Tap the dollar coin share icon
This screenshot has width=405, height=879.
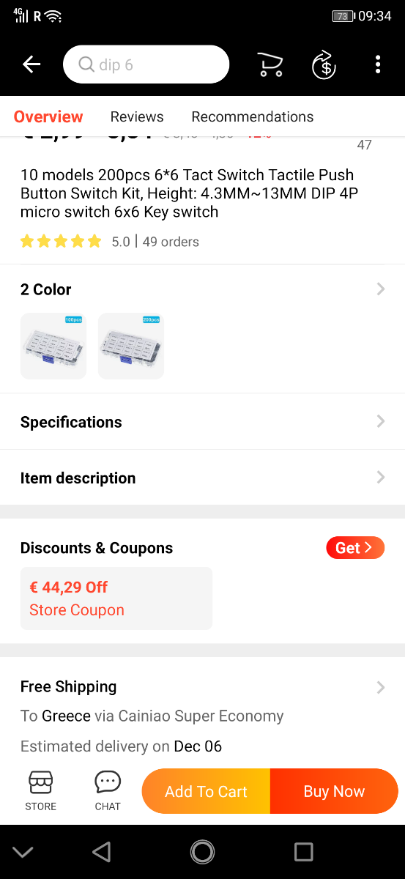click(x=324, y=64)
